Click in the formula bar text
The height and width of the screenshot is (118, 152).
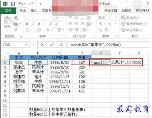click(x=96, y=45)
